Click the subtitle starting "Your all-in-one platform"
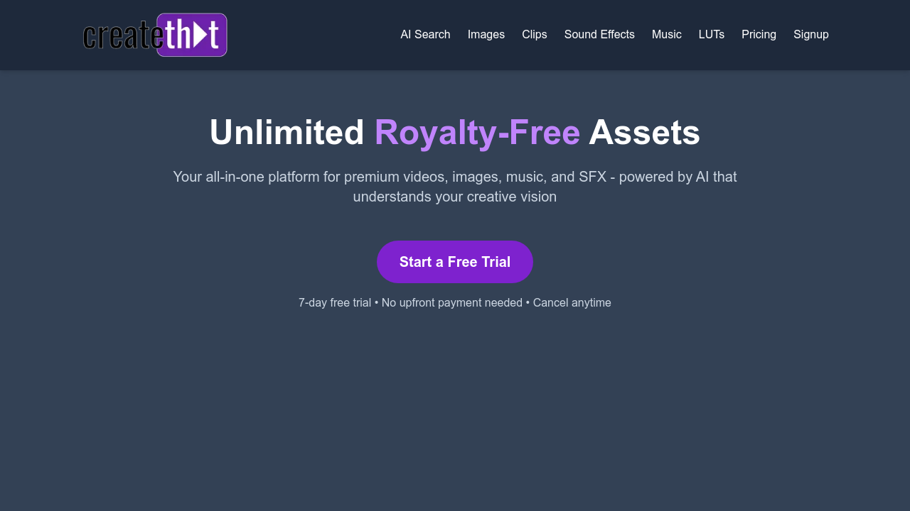 (454, 177)
